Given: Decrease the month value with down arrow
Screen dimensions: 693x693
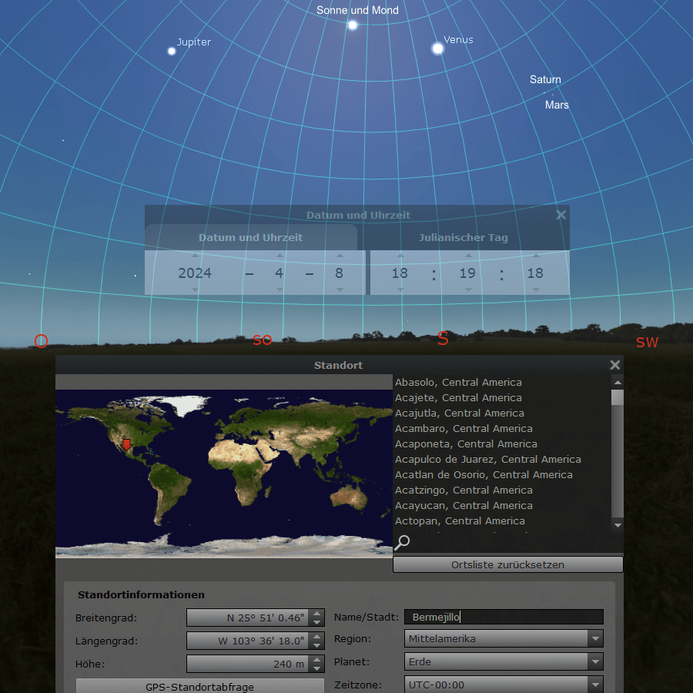Looking at the screenshot, I should tap(280, 290).
